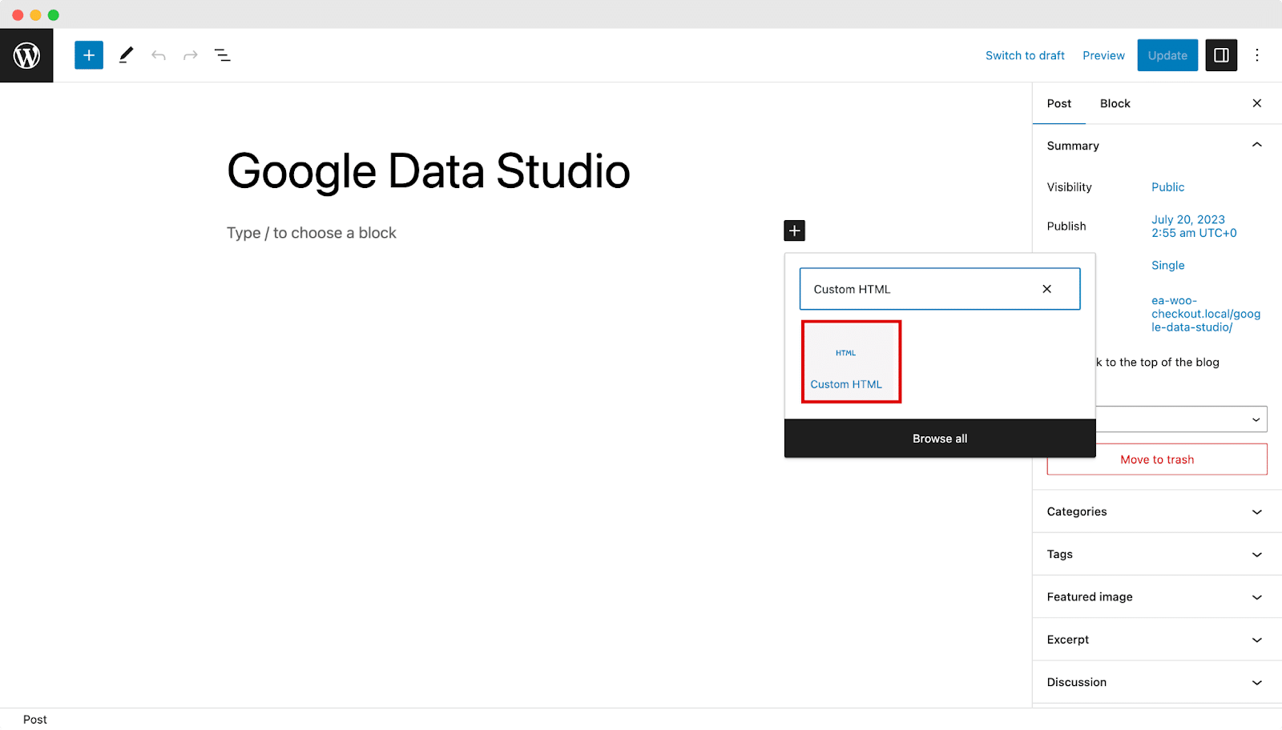Switch to the Post tab
This screenshot has height=730, width=1282.
point(1058,103)
